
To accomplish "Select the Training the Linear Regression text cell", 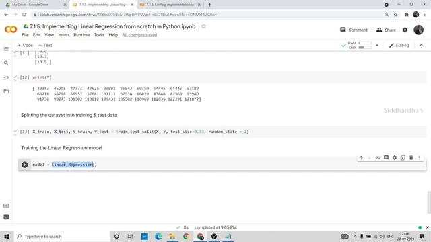I will (x=61, y=148).
